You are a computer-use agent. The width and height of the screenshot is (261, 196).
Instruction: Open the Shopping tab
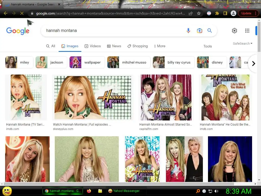pyautogui.click(x=138, y=46)
